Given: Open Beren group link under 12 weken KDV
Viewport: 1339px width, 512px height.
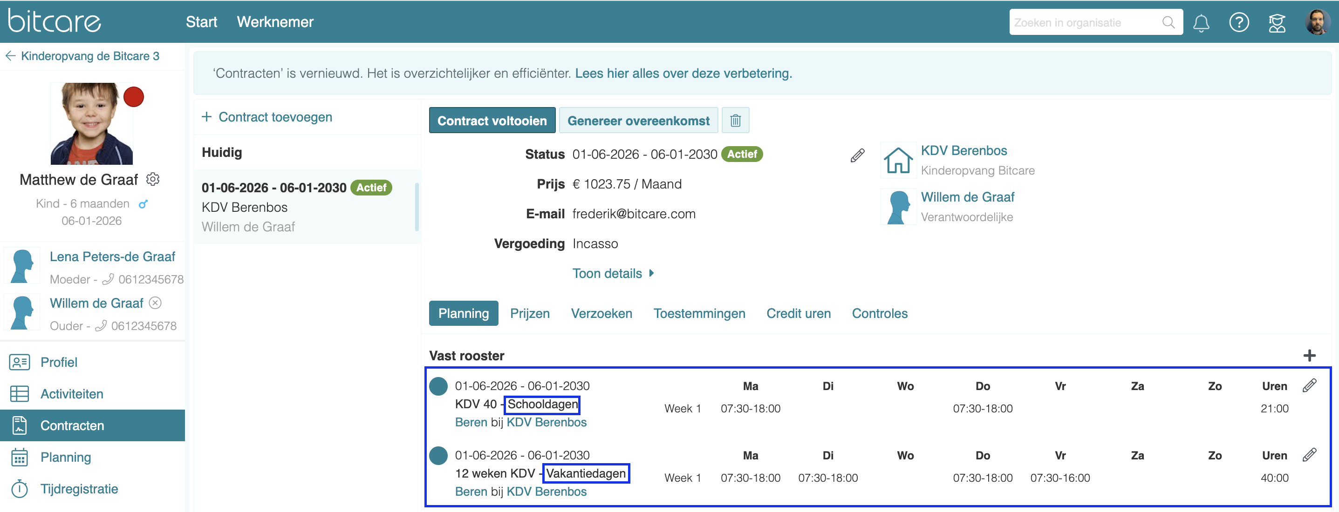Looking at the screenshot, I should pos(471,492).
